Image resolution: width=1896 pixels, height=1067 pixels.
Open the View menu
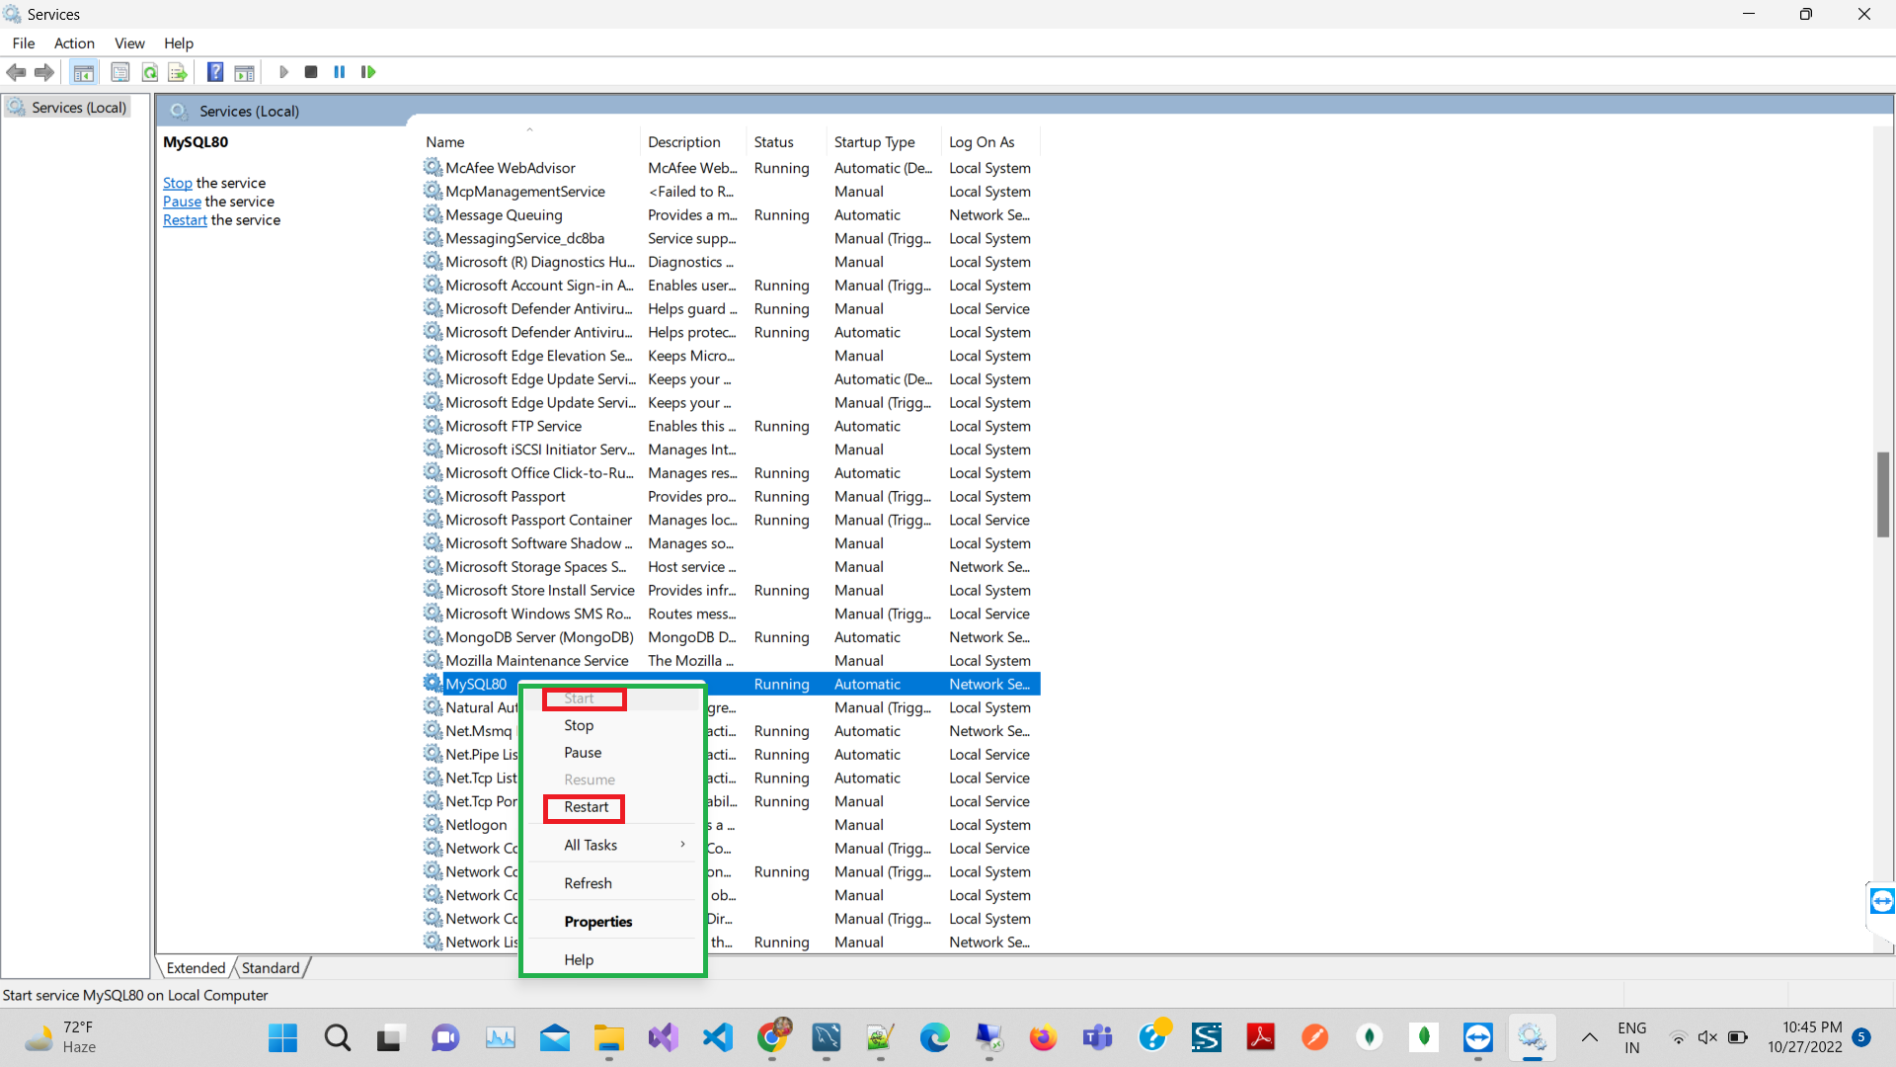pos(129,43)
